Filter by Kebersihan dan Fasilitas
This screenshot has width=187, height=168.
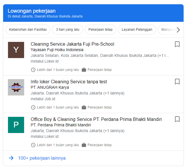(x=28, y=30)
